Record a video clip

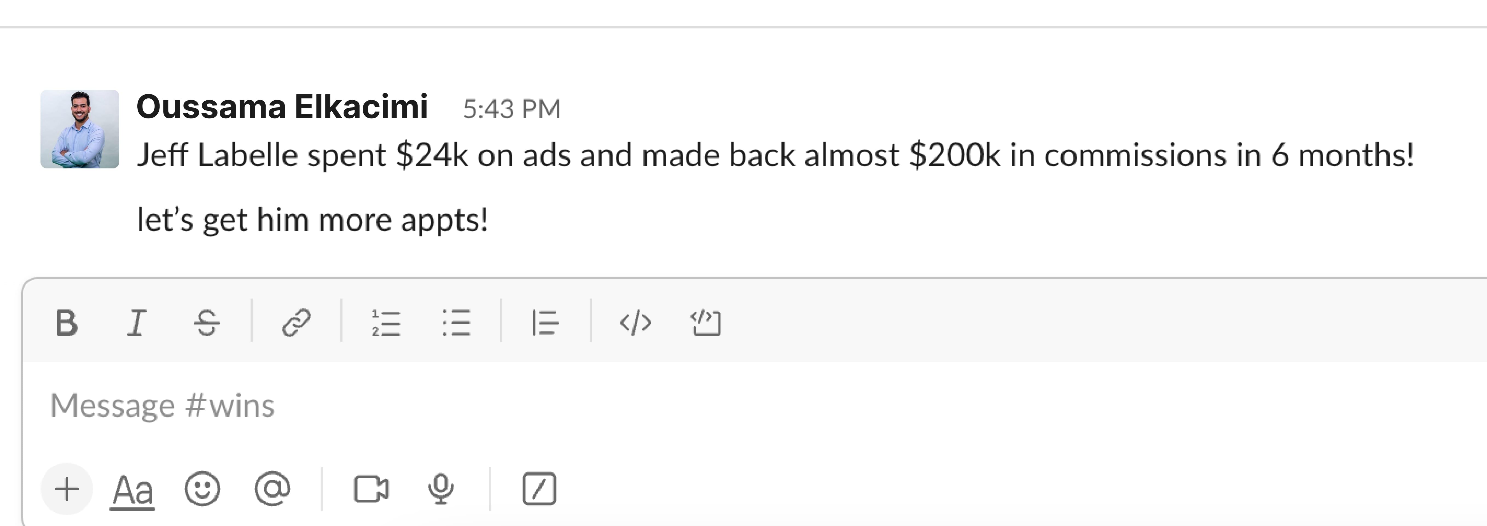371,489
